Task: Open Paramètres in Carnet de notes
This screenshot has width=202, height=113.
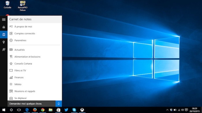Action: point(35,40)
